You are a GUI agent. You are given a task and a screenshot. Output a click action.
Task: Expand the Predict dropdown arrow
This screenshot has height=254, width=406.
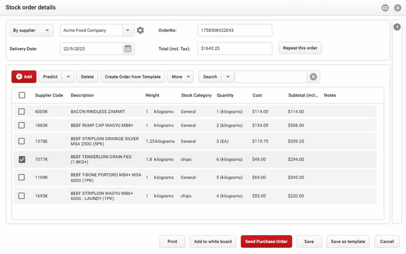point(67,77)
